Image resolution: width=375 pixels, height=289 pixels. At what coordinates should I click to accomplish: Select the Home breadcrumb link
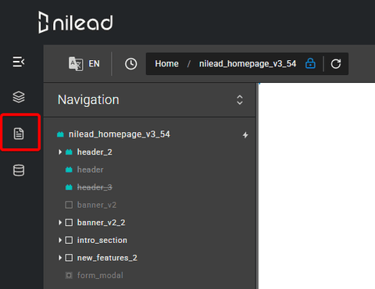coord(166,64)
